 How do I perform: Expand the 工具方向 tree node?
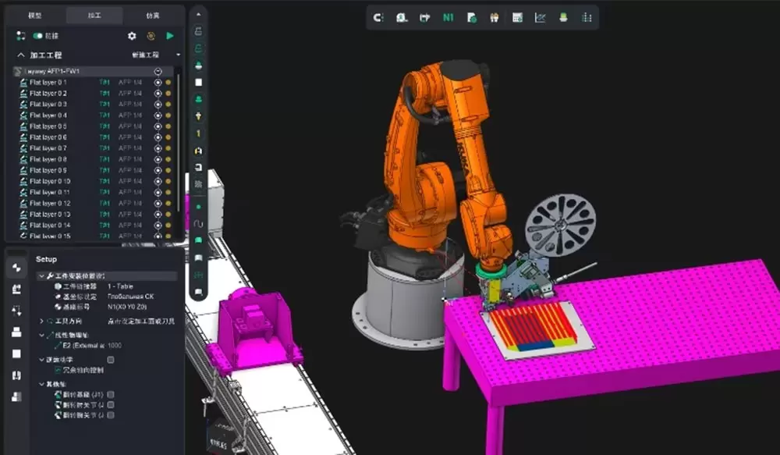tap(41, 321)
